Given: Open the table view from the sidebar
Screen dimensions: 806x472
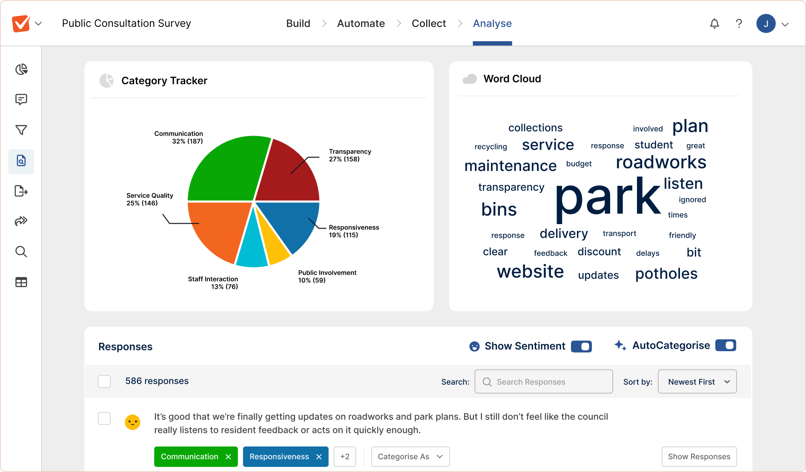Looking at the screenshot, I should click(x=21, y=282).
